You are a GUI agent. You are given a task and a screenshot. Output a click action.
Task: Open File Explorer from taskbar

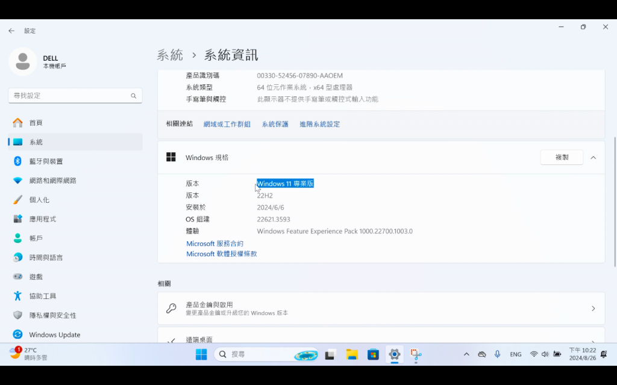(352, 354)
